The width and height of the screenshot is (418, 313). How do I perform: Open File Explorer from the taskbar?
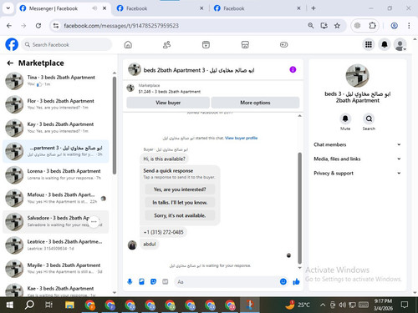69,305
